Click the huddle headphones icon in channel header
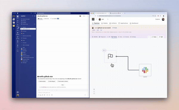Screen dimensions: 179x110 tap(84, 16)
